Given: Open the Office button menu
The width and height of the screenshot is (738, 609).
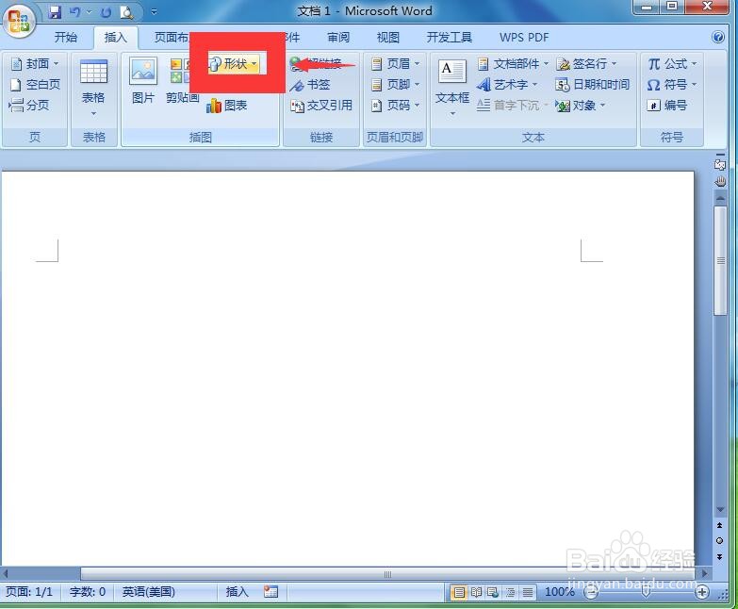Looking at the screenshot, I should 19,21.
